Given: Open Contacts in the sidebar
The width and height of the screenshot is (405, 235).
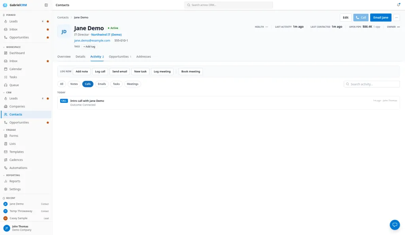Looking at the screenshot, I should (26, 114).
